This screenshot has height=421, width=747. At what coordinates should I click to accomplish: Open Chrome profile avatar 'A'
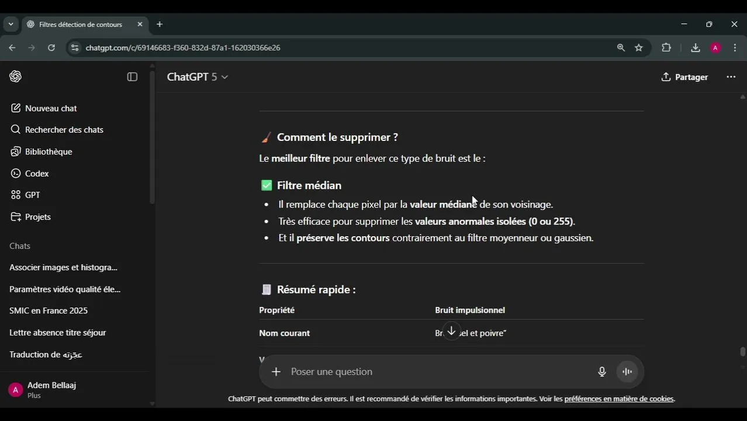click(715, 48)
